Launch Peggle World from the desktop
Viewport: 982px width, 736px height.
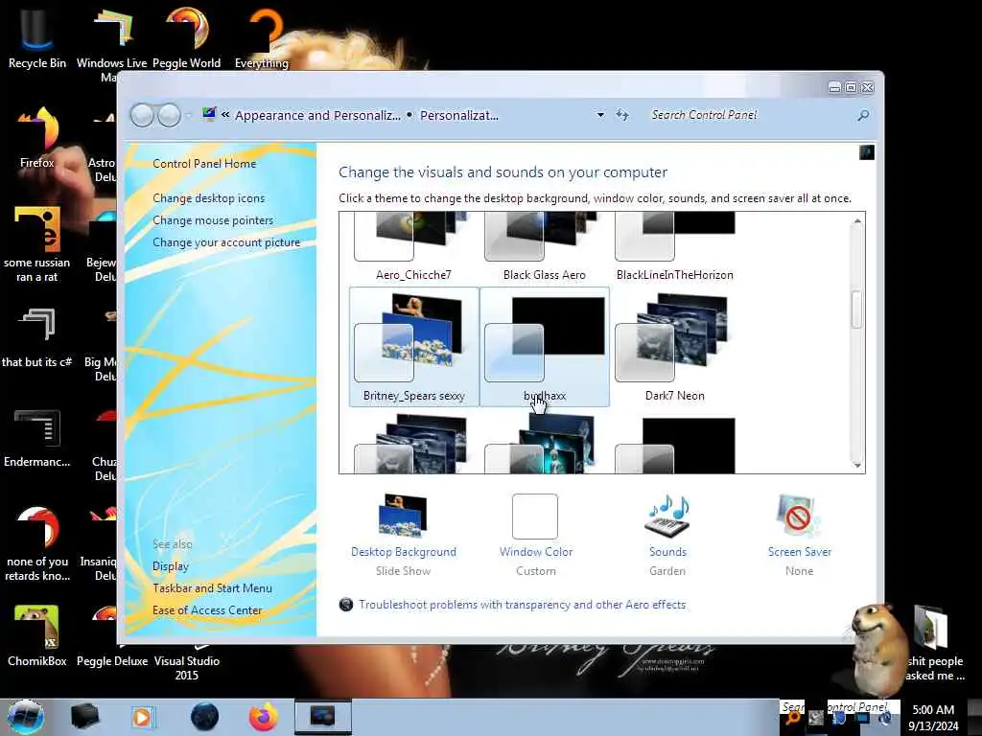tap(187, 36)
